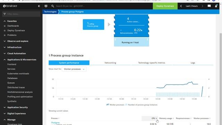Open the Worker processes chart dropdown
Screen dimensions: 222x125
[x=74, y=69]
